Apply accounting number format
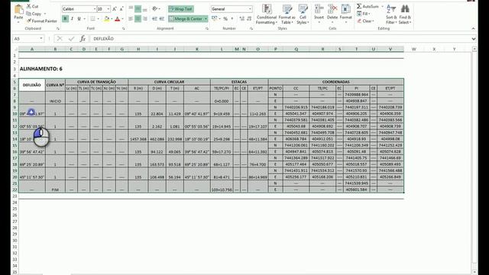The image size is (489, 275). pos(214,19)
